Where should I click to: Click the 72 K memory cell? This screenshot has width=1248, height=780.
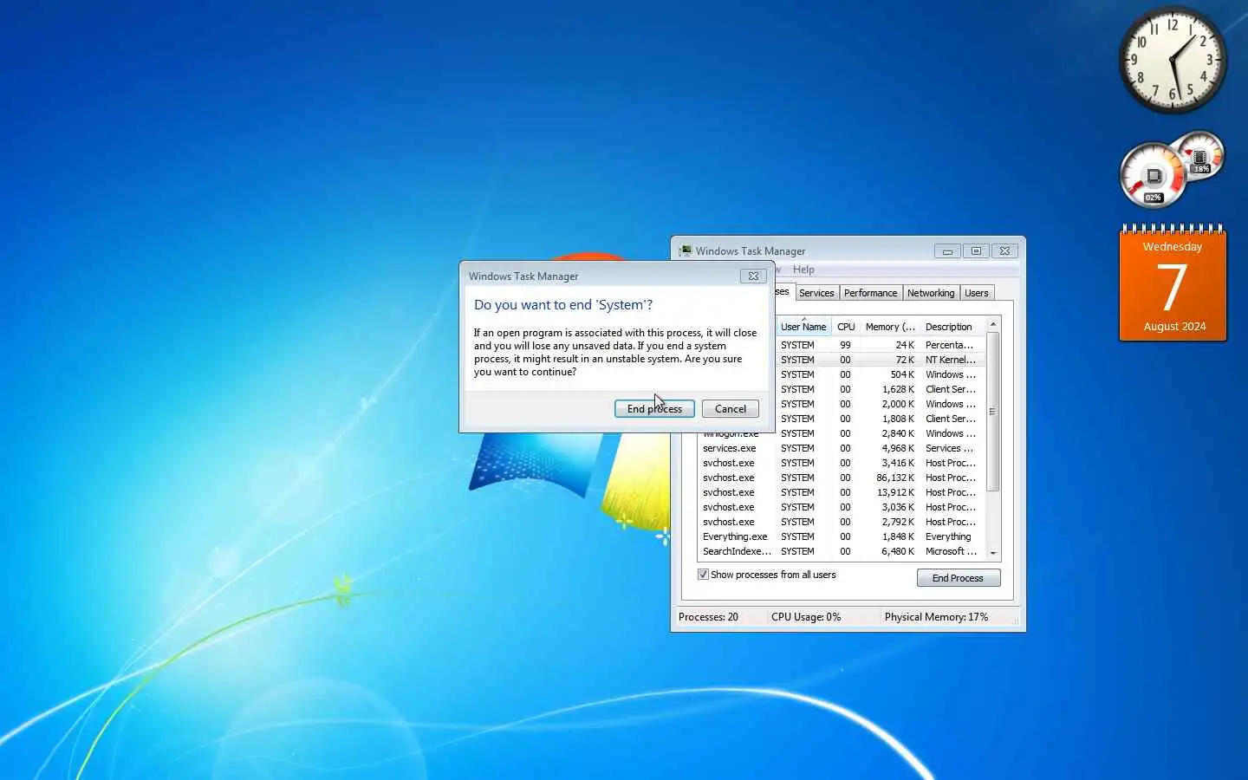[x=905, y=360]
